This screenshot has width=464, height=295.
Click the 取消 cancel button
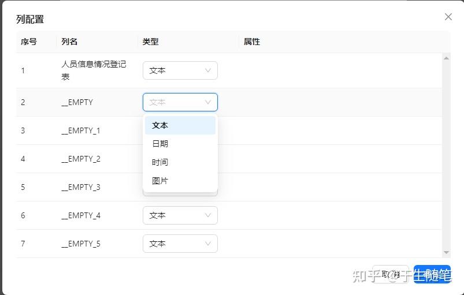coord(391,274)
